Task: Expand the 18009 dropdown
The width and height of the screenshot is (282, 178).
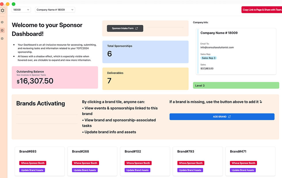Action: point(21,9)
